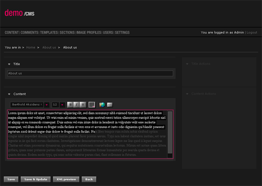Insert a web hyperlink with globe icon
Viewport: 262px width, 186px height.
[102, 105]
